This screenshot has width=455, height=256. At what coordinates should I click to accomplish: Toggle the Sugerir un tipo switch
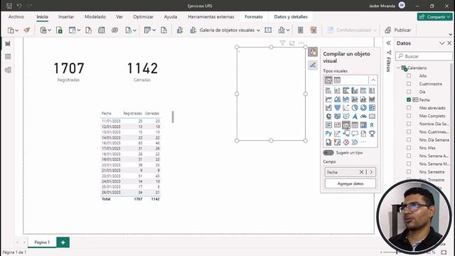(328, 153)
